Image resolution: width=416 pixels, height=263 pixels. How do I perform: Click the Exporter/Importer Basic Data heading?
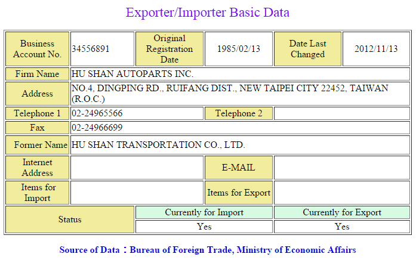click(x=208, y=13)
